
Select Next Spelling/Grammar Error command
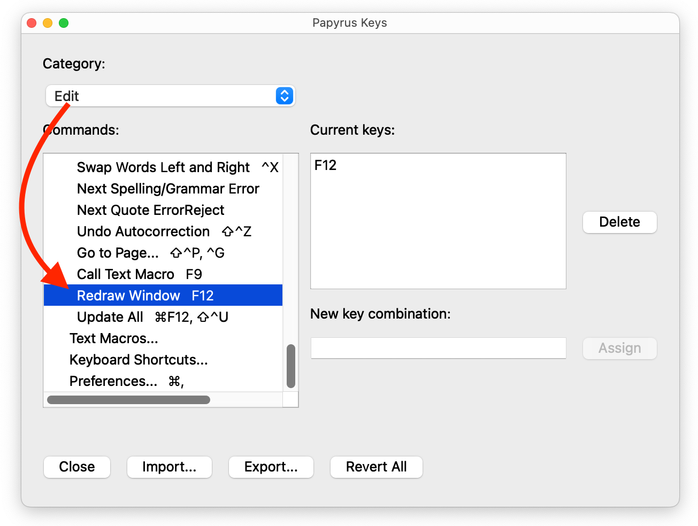click(x=163, y=189)
